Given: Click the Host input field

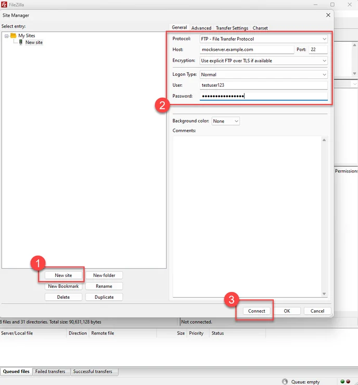Looking at the screenshot, I should pyautogui.click(x=247, y=49).
